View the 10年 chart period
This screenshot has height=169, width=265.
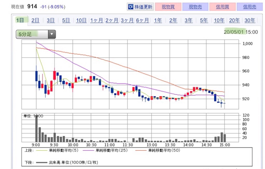coord(219,20)
